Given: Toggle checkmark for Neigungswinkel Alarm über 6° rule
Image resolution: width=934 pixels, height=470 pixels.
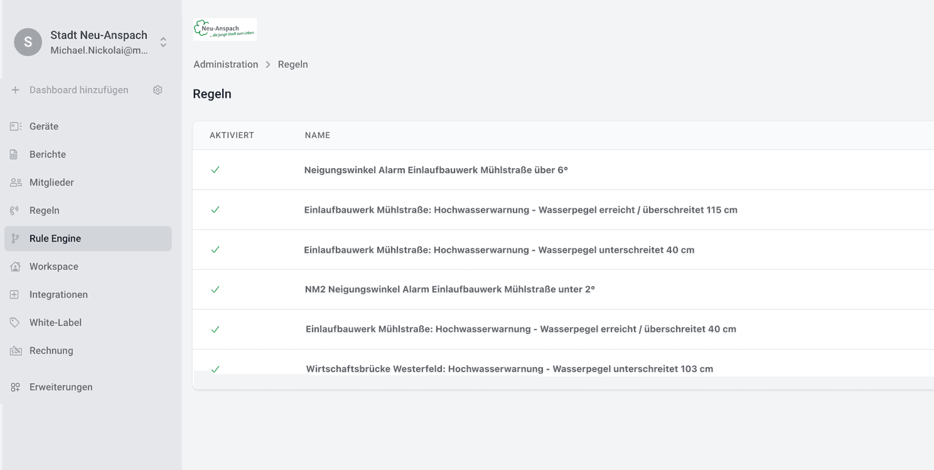Looking at the screenshot, I should click(x=215, y=170).
